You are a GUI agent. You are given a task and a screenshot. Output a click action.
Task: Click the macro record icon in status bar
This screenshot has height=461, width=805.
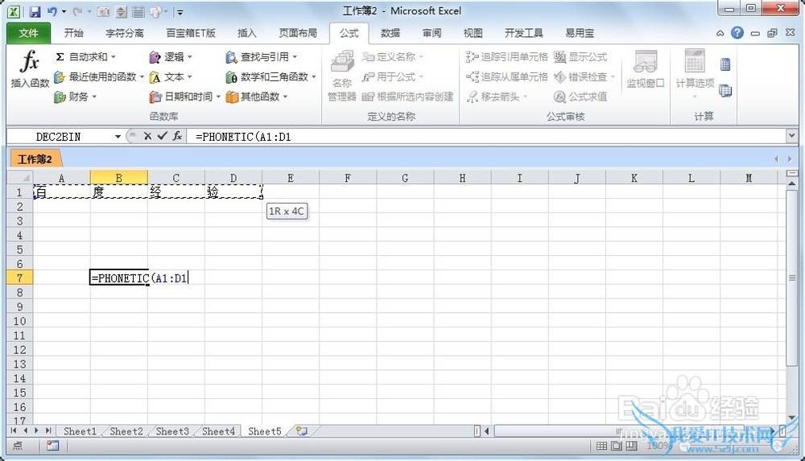52,446
